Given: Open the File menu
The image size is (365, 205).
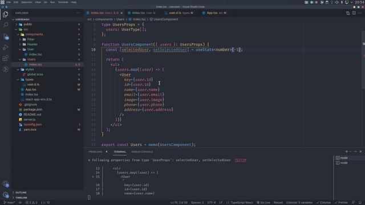Looking at the screenshot, I should coord(9,2).
